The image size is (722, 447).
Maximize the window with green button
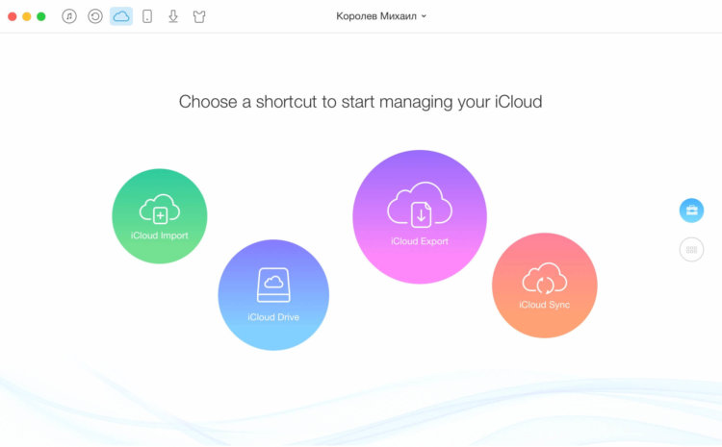coord(41,16)
